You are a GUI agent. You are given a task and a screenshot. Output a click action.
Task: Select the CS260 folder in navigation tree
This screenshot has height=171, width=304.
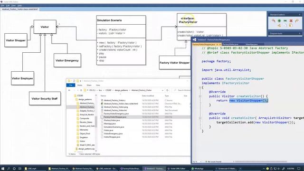[80, 95]
